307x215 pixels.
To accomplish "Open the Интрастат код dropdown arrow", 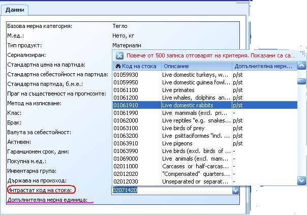I will tap(235, 190).
